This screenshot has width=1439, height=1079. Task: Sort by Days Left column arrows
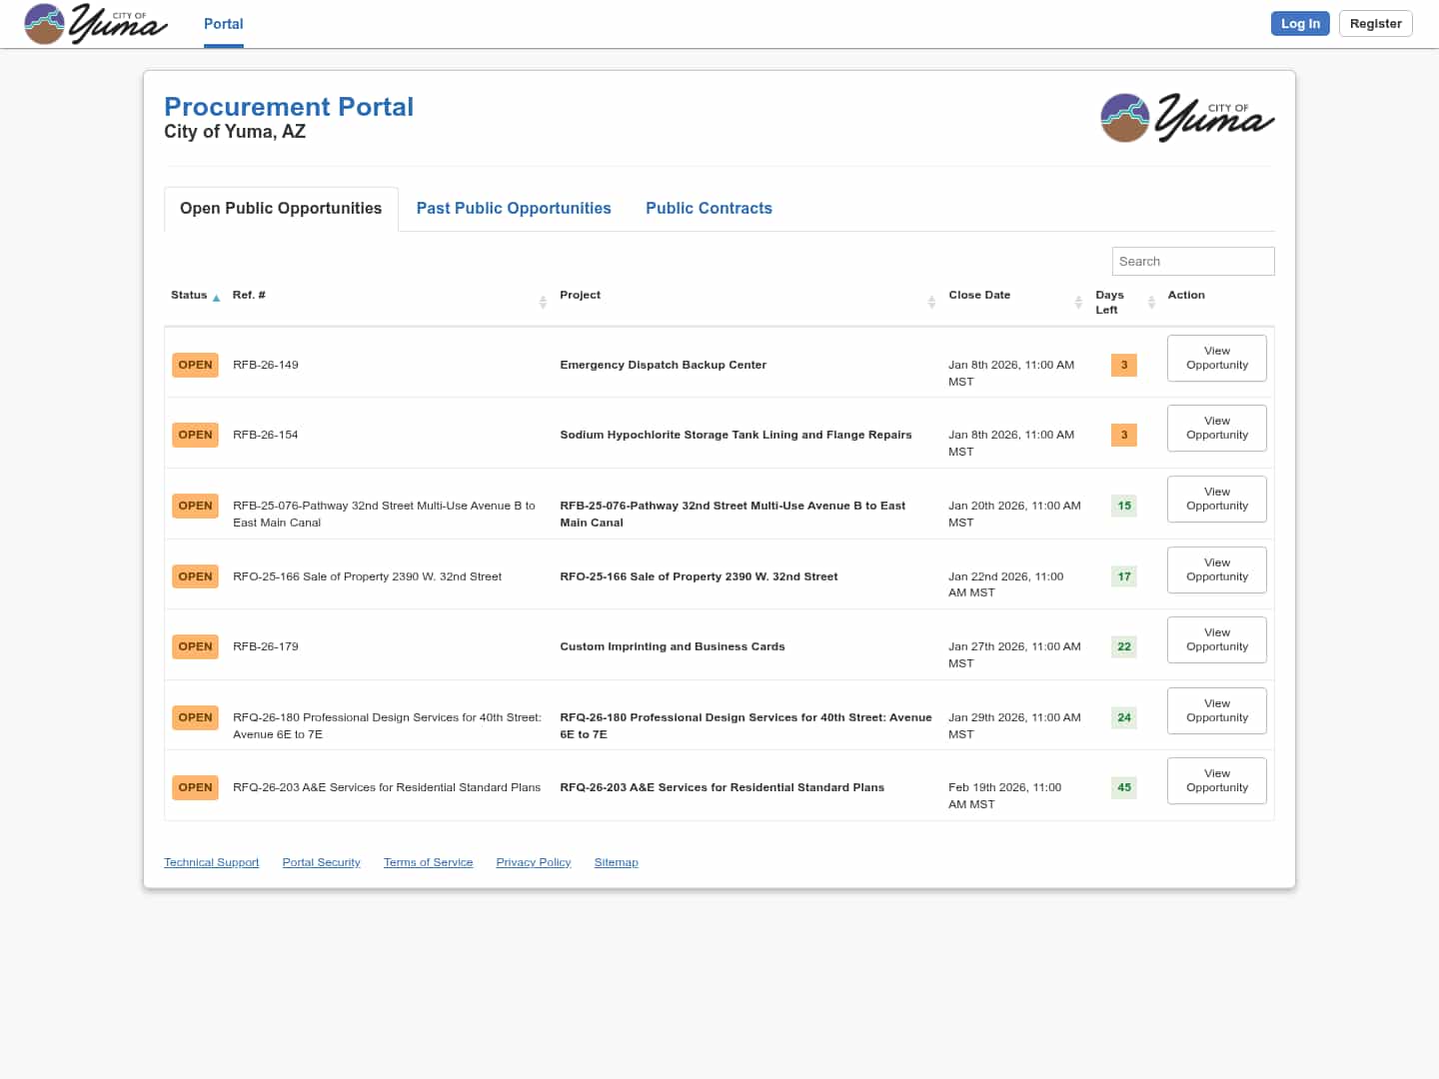tap(1151, 302)
